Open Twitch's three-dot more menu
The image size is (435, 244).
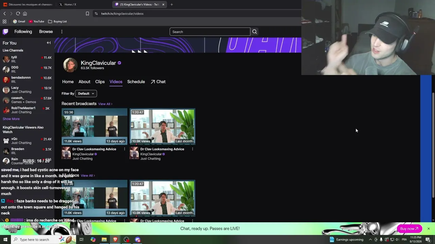[x=62, y=32]
